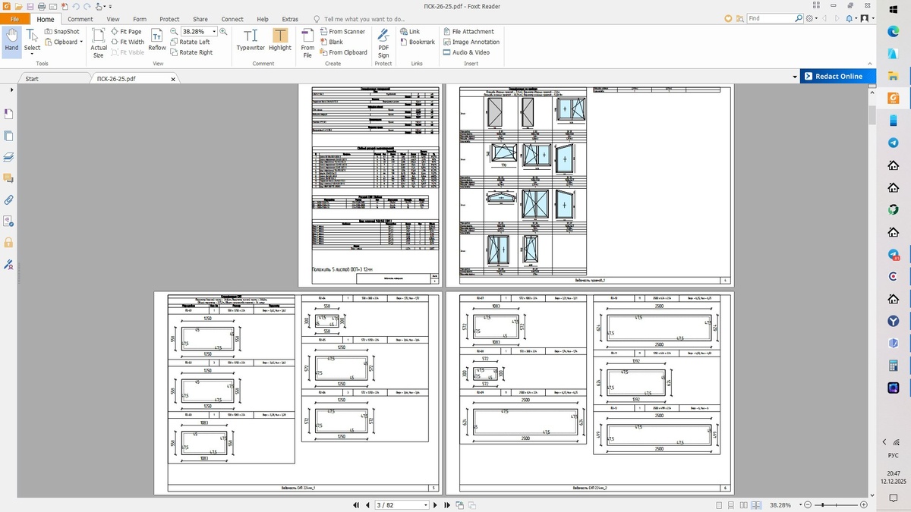This screenshot has width=911, height=512.
Task: Open page number dropdown showing 3 / 82
Action: pos(425,505)
